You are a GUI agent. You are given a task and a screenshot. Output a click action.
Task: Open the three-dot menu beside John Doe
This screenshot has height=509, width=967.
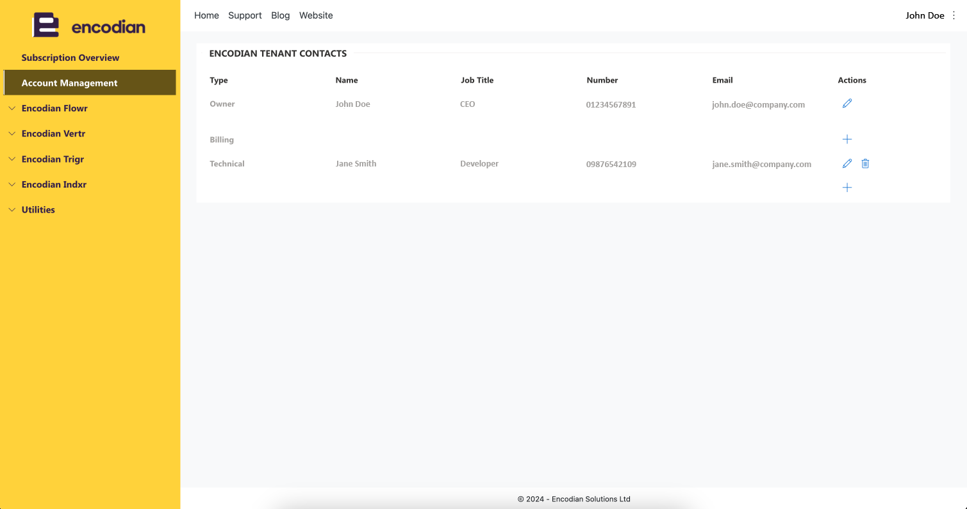(x=954, y=15)
